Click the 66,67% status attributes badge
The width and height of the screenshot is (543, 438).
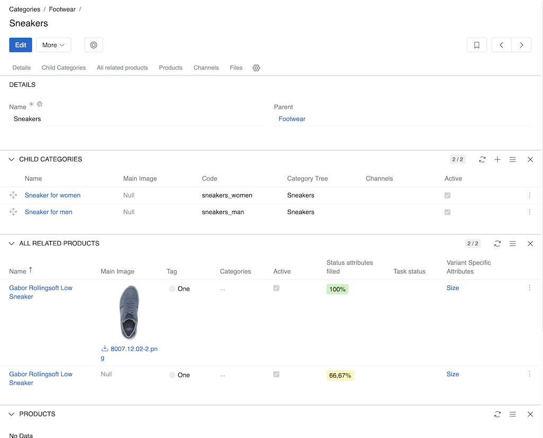[x=339, y=375]
